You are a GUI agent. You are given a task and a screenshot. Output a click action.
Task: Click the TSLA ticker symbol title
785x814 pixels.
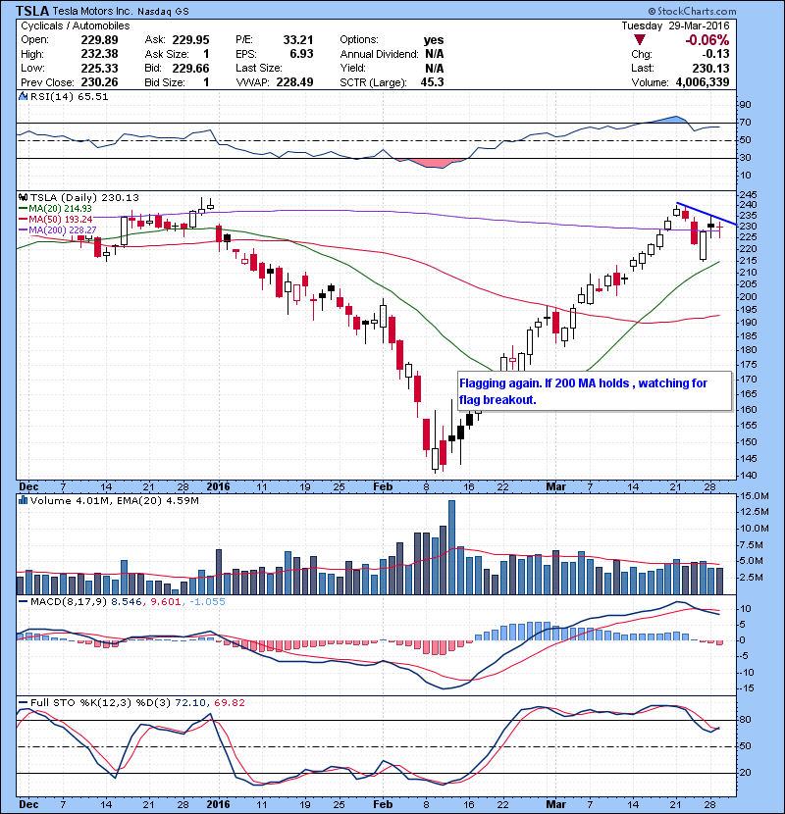click(32, 11)
